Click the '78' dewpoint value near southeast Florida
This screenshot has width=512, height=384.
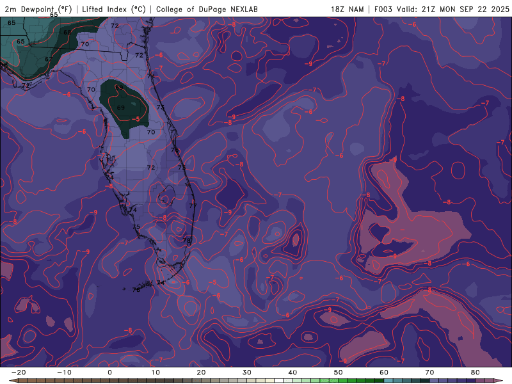coord(186,241)
